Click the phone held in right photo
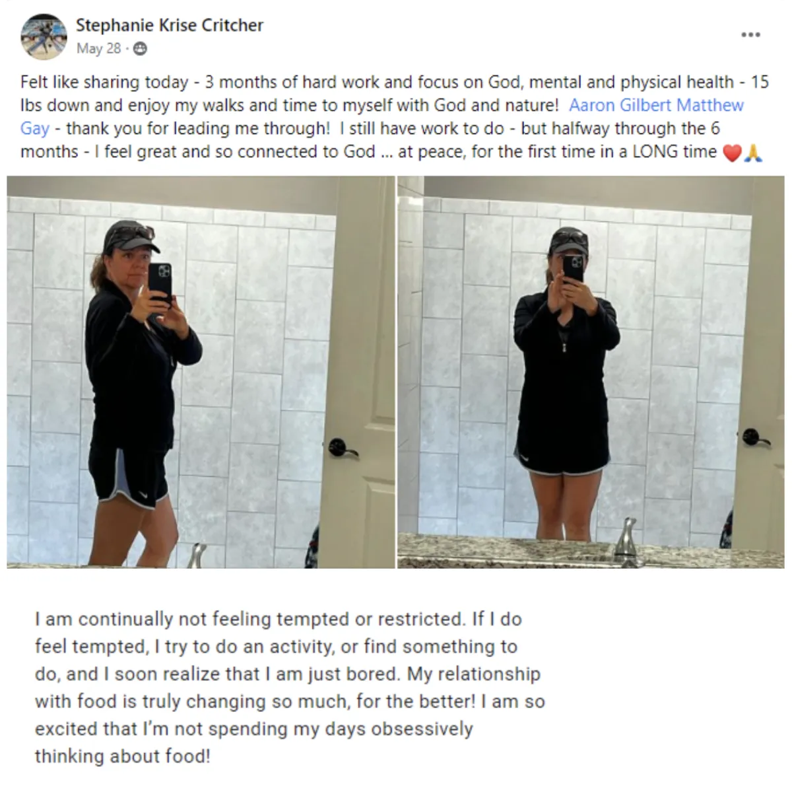Image resolution: width=792 pixels, height=788 pixels. pos(572,268)
